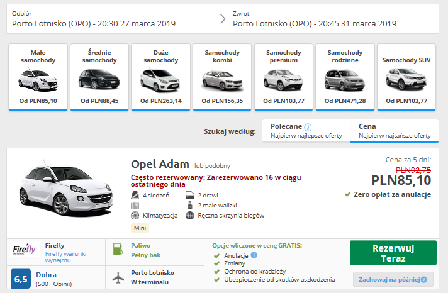Select the Samochody rodzinne category card
Image resolution: width=448 pixels, height=293 pixels.
[345, 77]
